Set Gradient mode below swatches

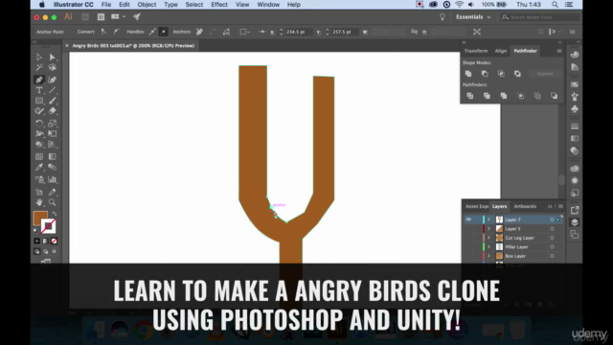[x=45, y=241]
